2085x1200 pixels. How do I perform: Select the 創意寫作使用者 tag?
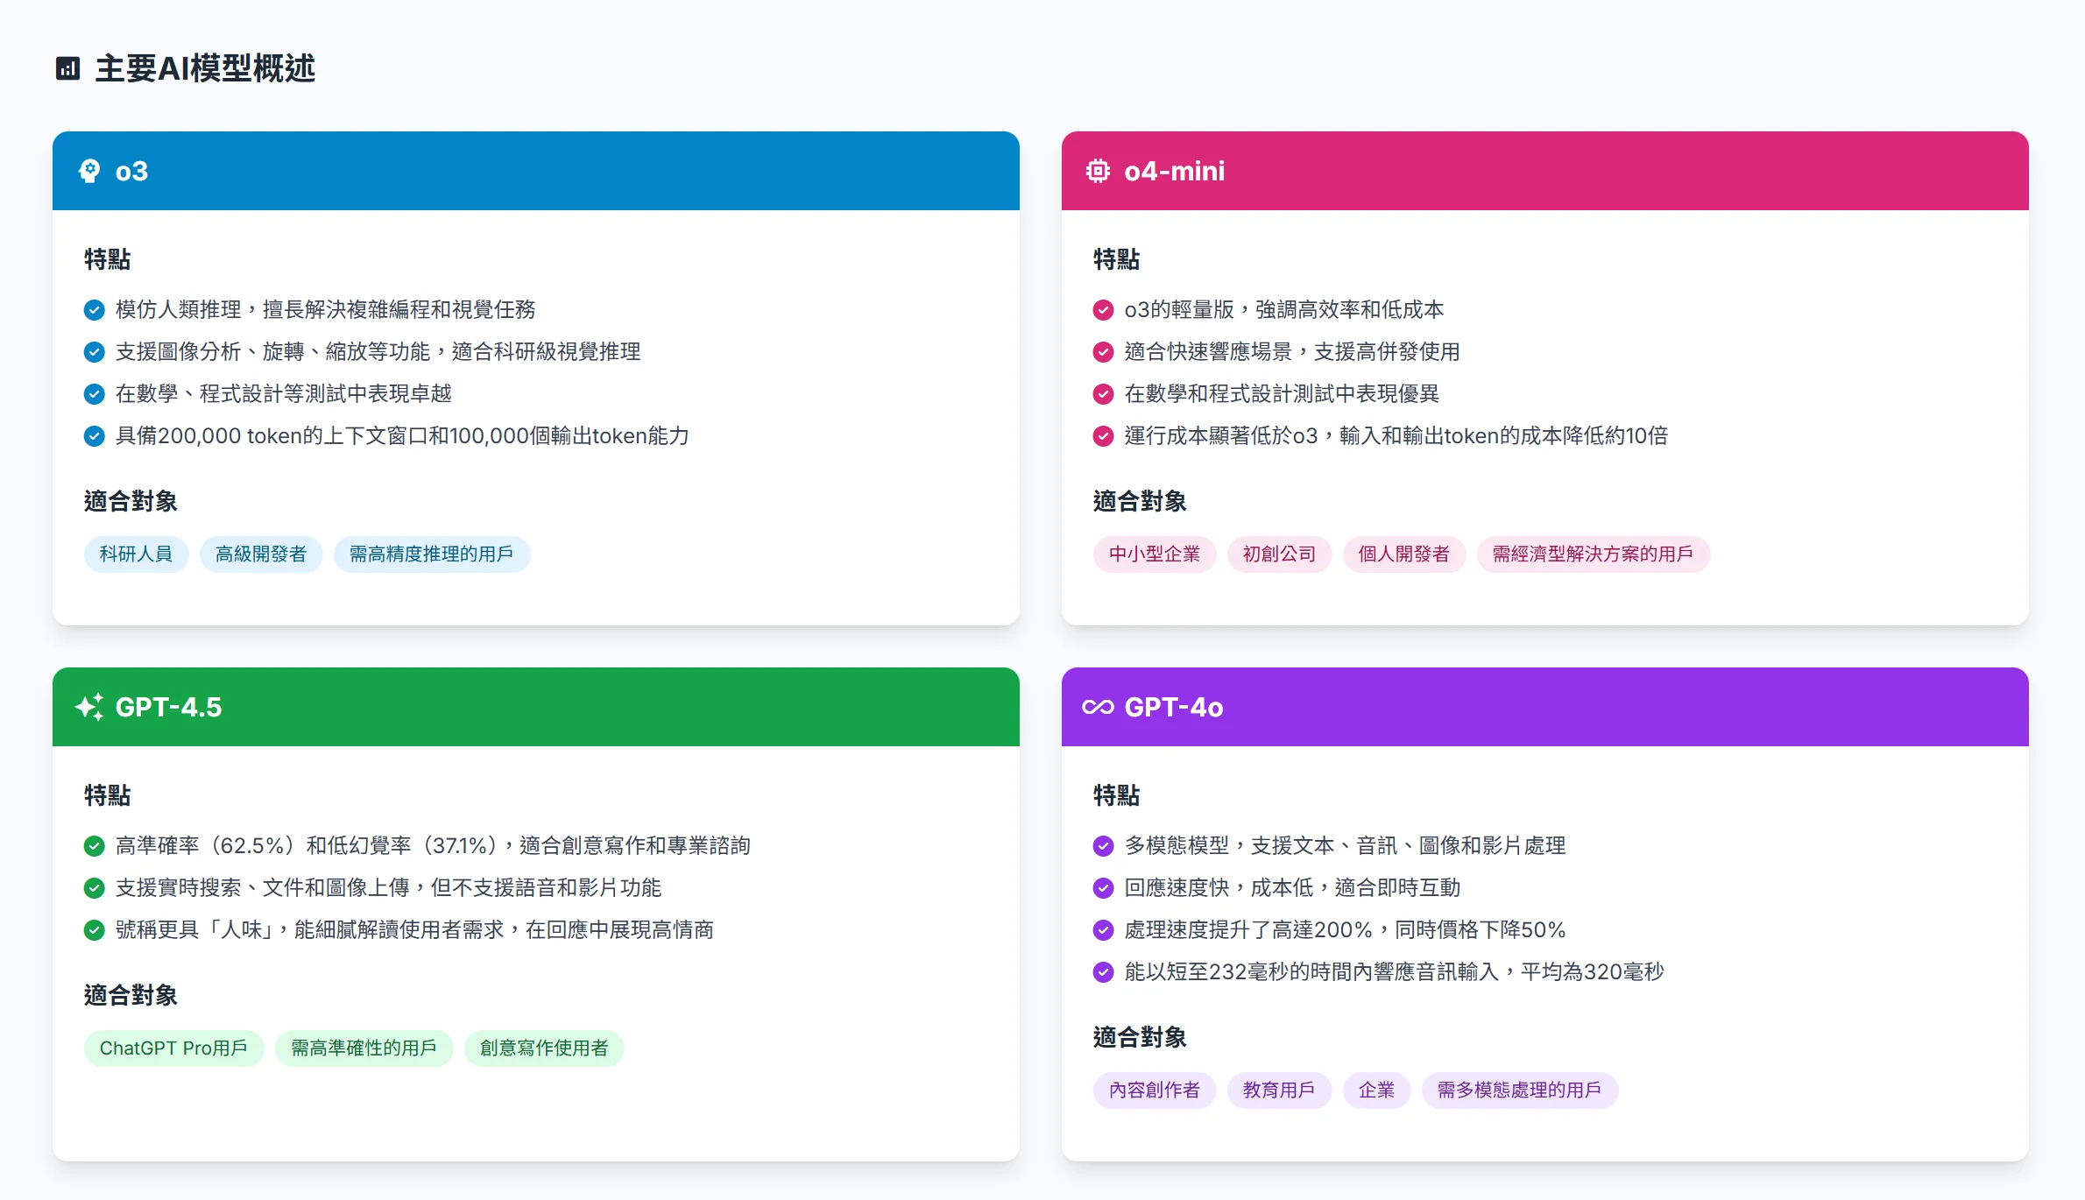click(x=544, y=1048)
